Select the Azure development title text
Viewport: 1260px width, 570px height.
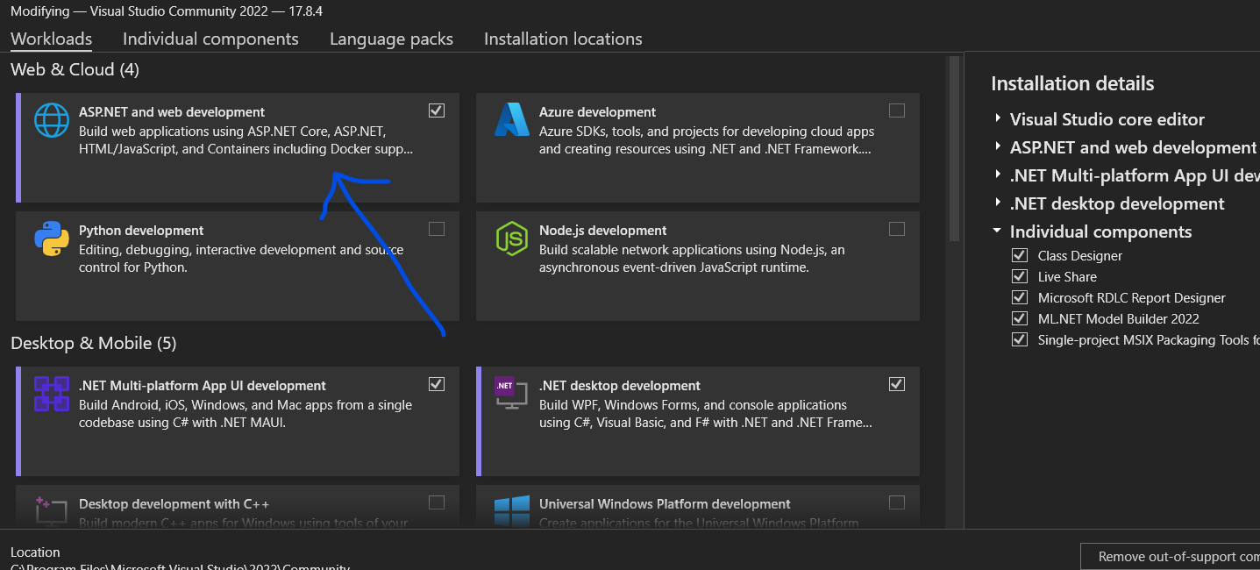(x=597, y=112)
